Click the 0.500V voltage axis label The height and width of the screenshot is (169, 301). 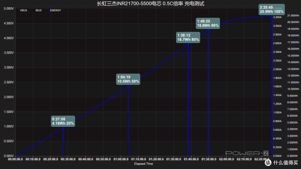[9, 141]
